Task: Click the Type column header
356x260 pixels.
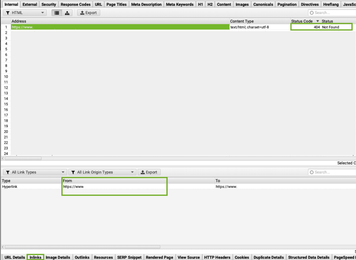Action: [x=31, y=181]
